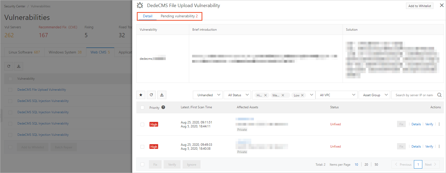The width and height of the screenshot is (446, 173).
Task: Click the Private tag in 09:11:51 row
Action: click(x=242, y=130)
